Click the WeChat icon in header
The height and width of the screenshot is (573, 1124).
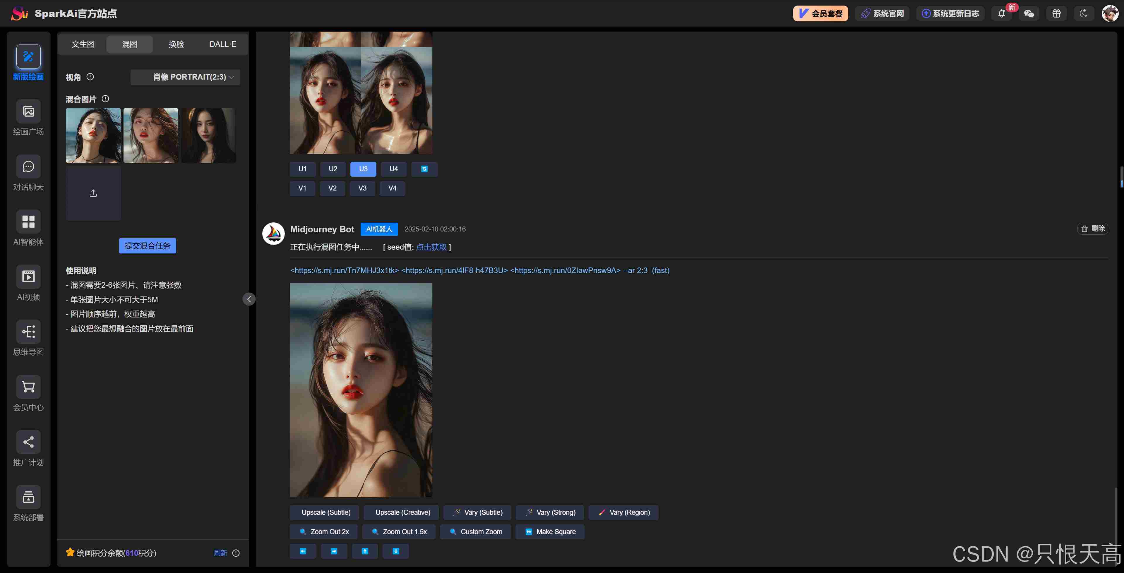1029,13
